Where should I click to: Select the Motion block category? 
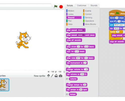pos(70,11)
